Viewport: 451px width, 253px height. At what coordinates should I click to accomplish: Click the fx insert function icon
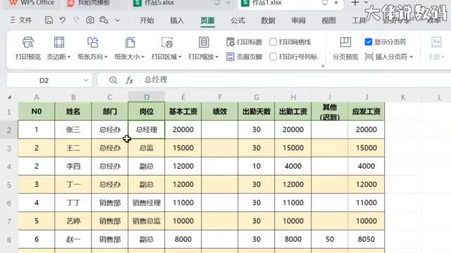coord(130,80)
